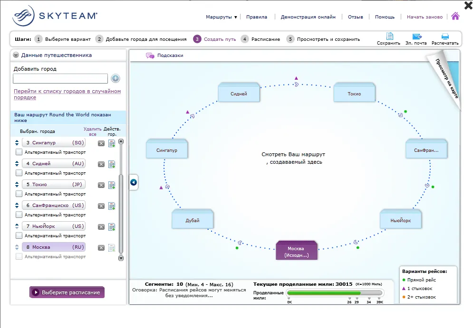This screenshot has width=473, height=328.
Task: Check alternative transport under Сингапур
Action: pyautogui.click(x=19, y=152)
